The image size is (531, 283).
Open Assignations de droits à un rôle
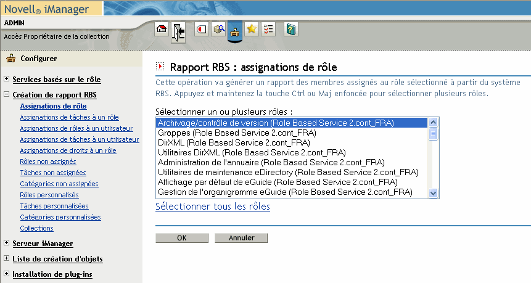point(68,150)
